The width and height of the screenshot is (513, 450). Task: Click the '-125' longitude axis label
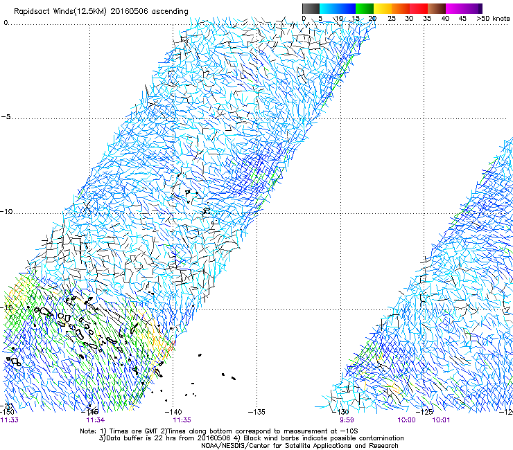point(424,412)
